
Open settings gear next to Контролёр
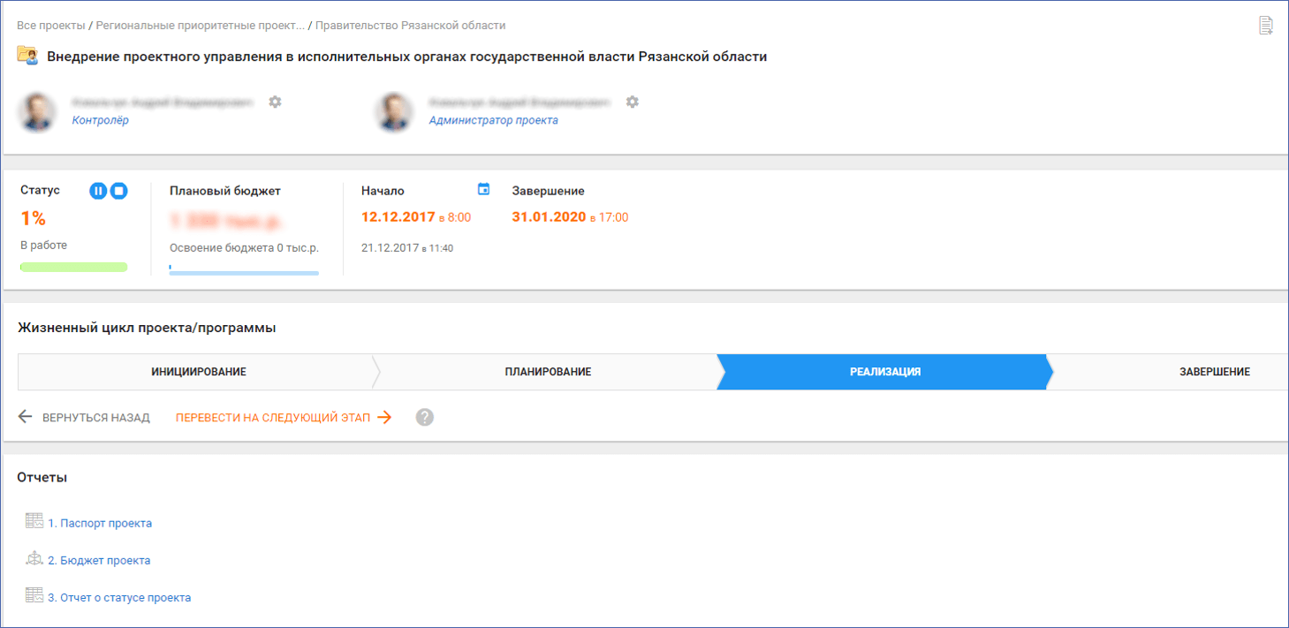tap(275, 102)
